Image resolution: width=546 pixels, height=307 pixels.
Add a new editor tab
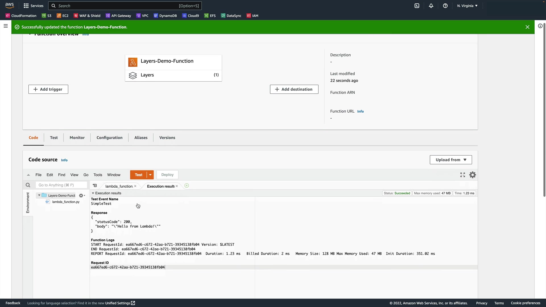click(x=187, y=186)
